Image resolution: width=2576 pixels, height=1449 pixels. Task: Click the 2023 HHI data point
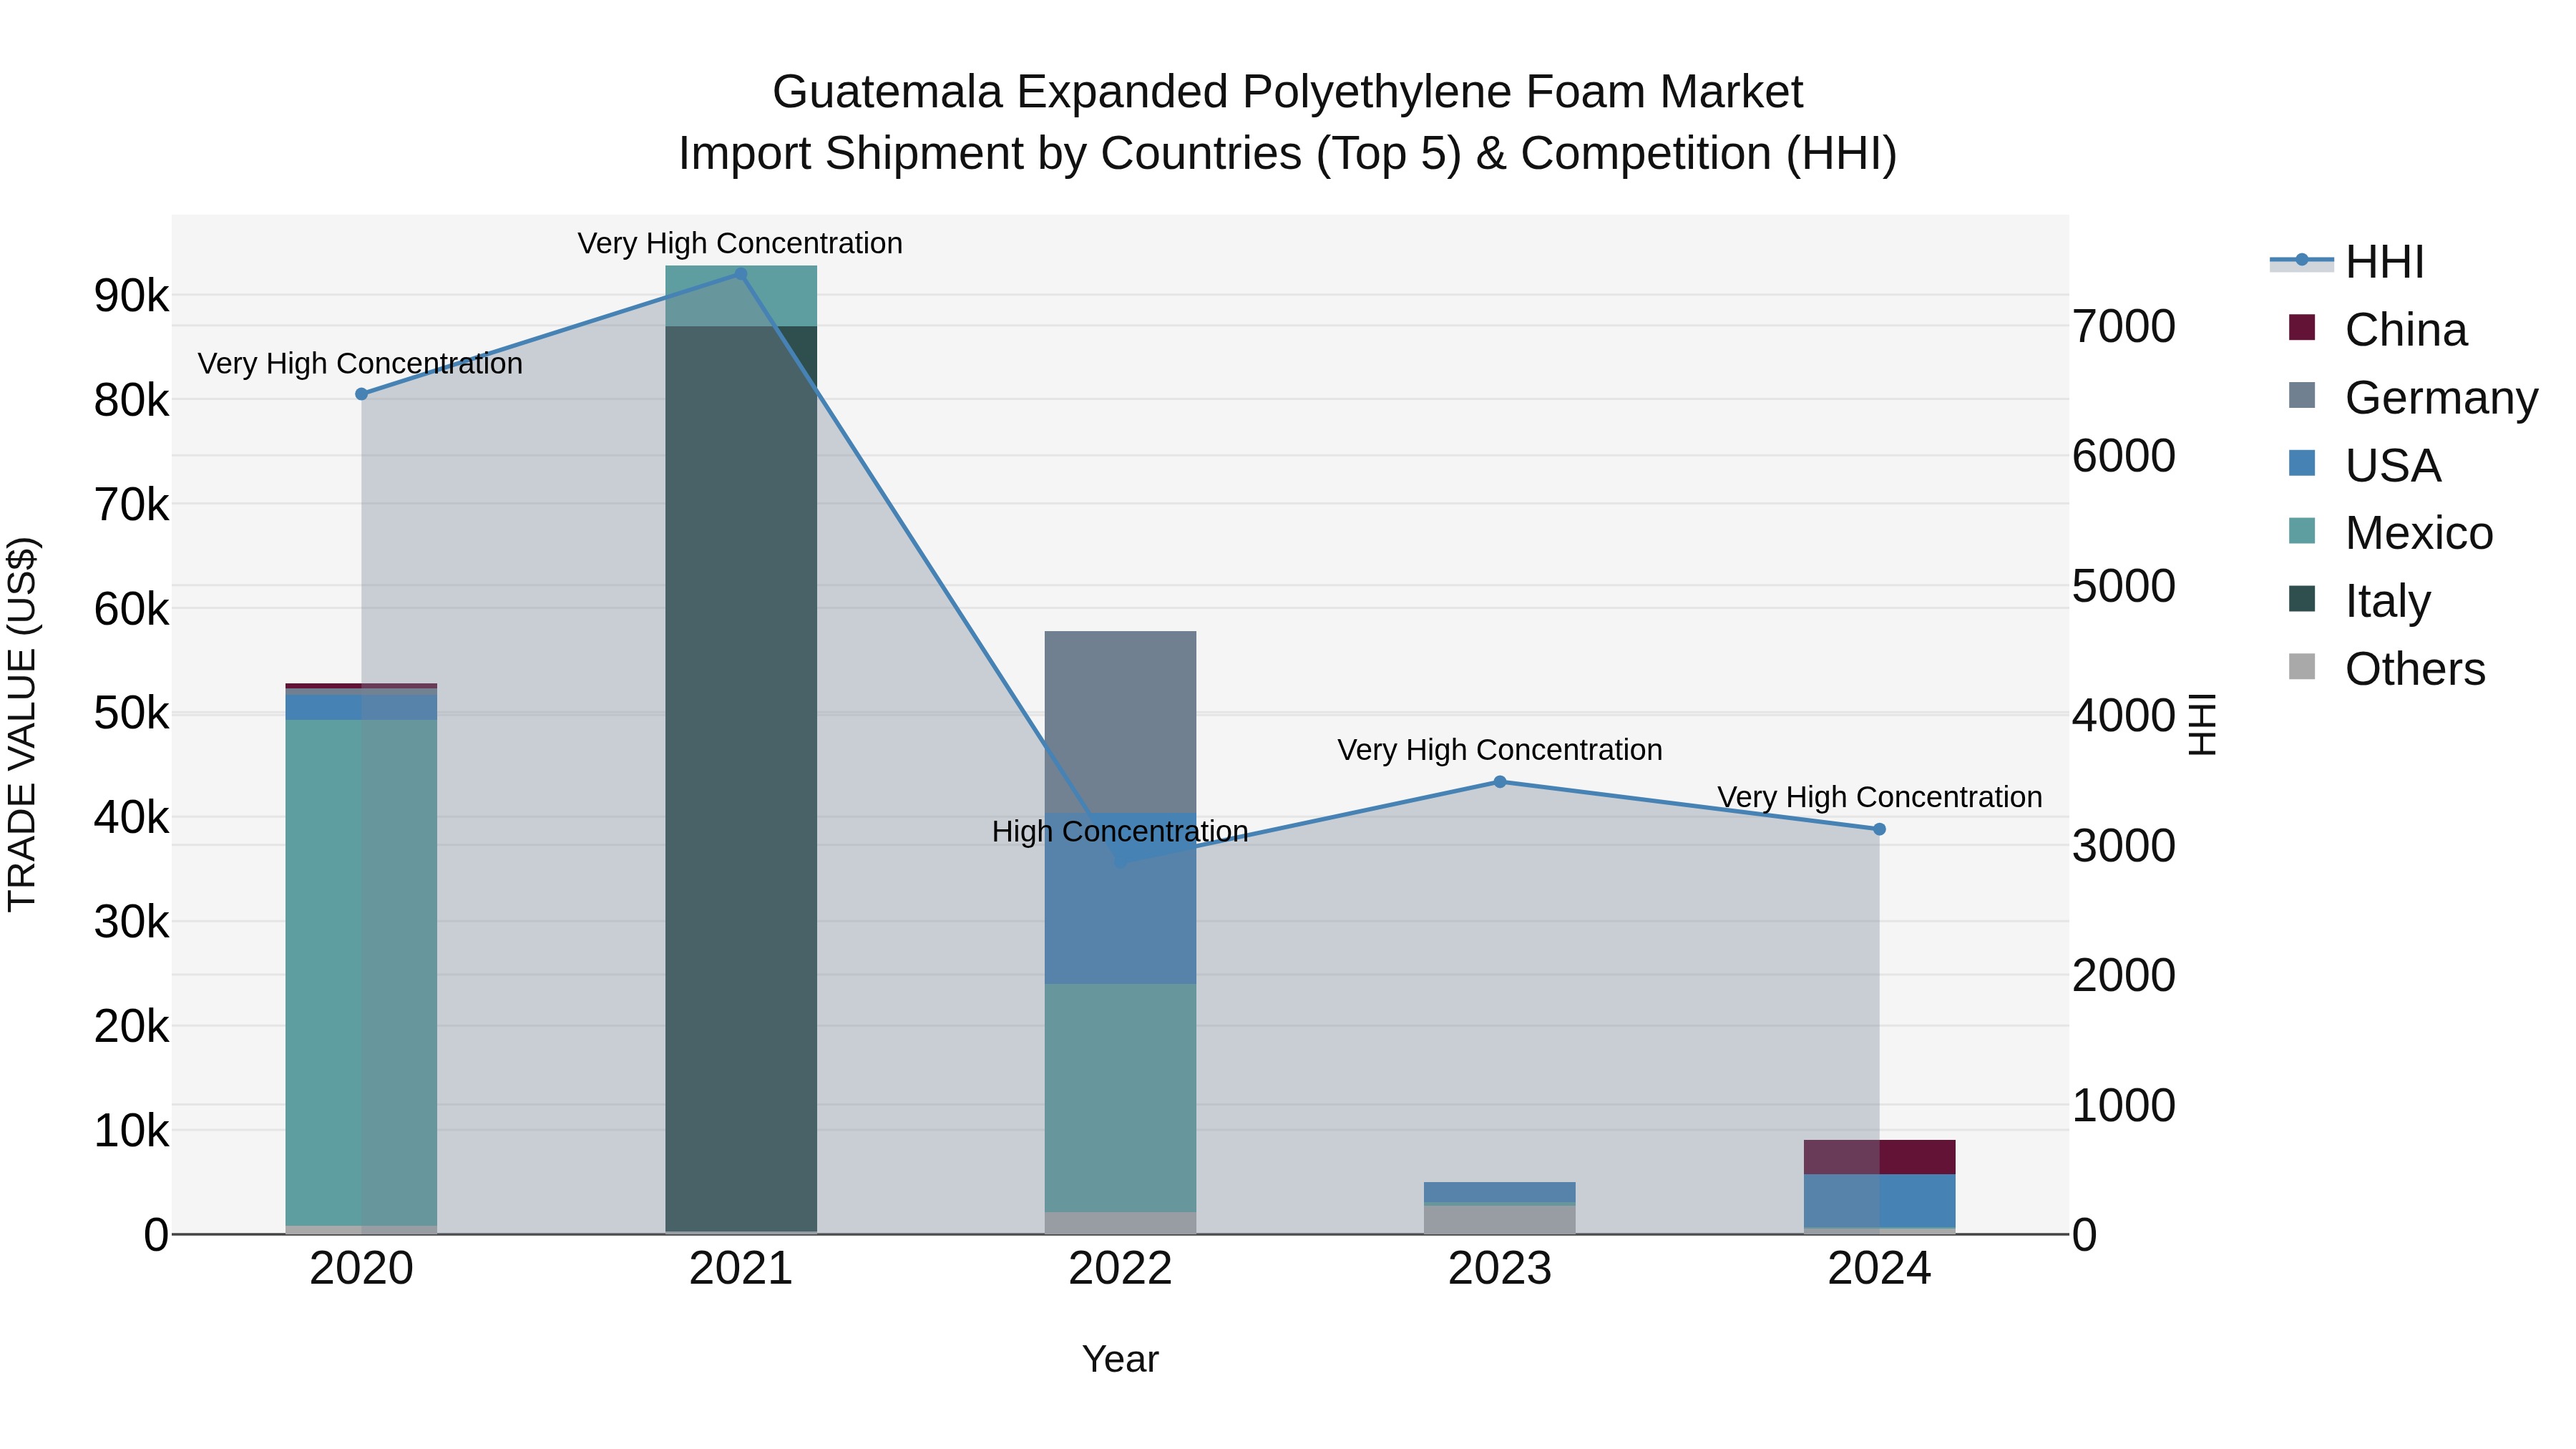[x=1500, y=782]
